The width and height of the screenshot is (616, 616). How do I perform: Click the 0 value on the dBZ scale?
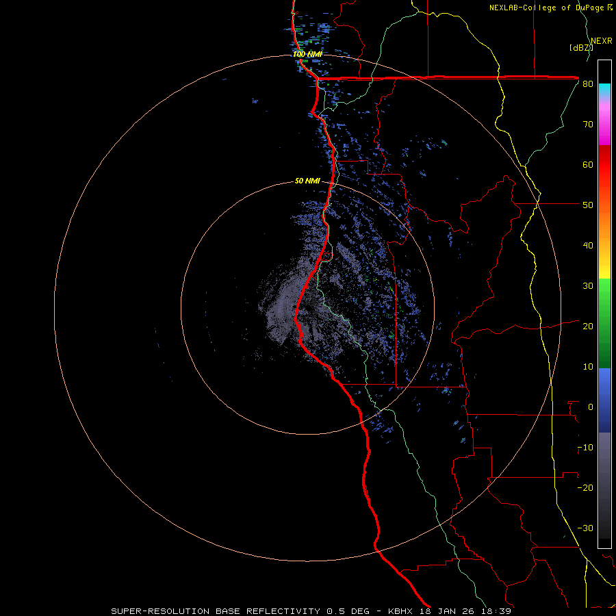(591, 407)
